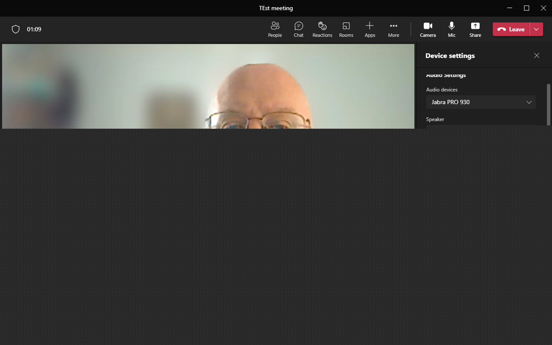Image resolution: width=552 pixels, height=345 pixels.
Task: Turn off the Camera
Action: click(428, 29)
